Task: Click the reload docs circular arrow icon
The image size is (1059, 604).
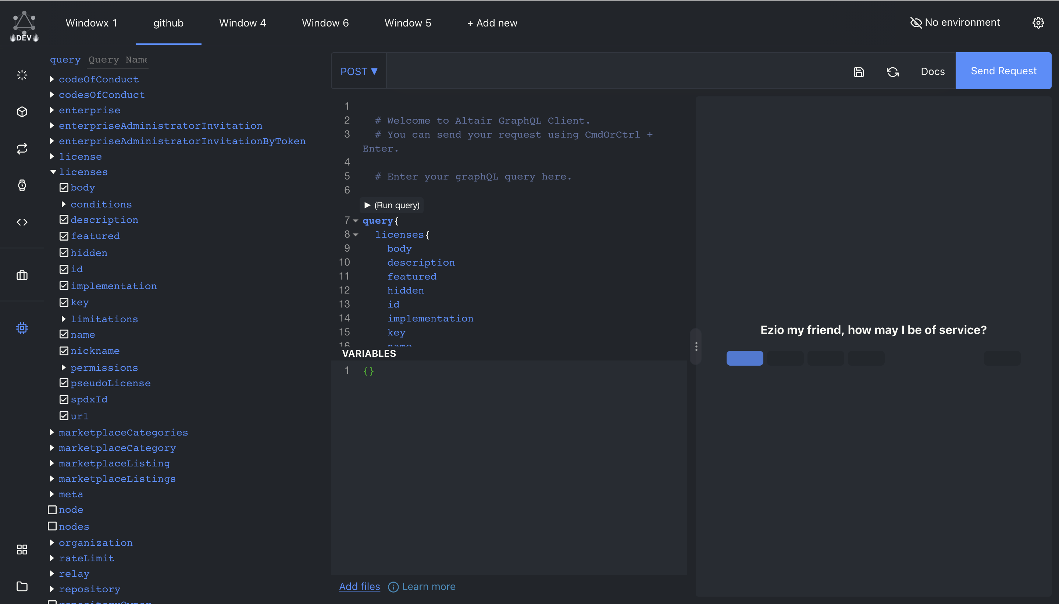Action: click(892, 71)
